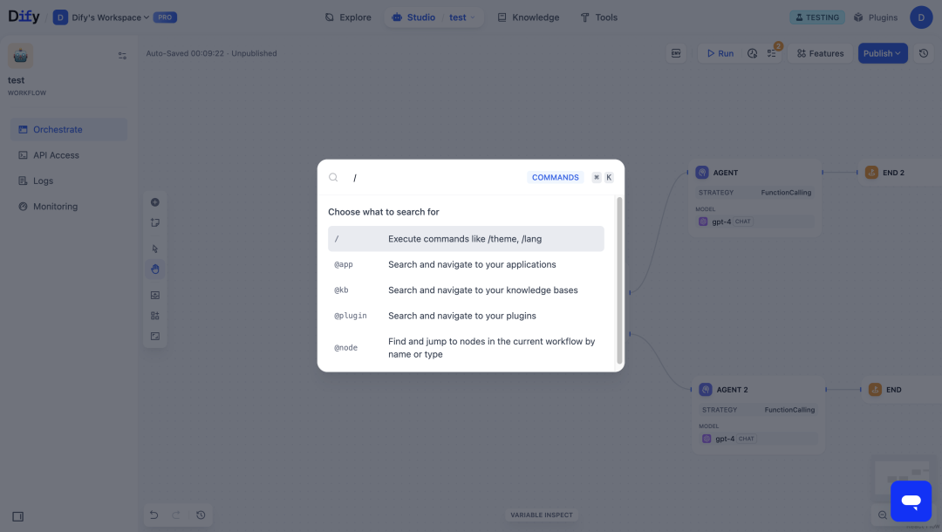Open the run history clock icon

coord(752,53)
